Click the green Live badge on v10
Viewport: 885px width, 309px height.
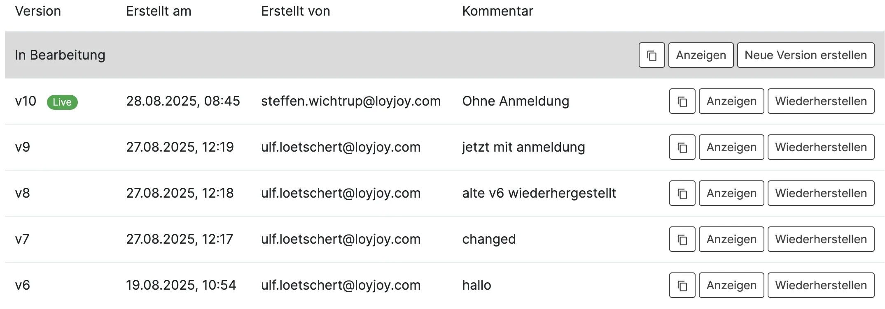[x=62, y=102]
